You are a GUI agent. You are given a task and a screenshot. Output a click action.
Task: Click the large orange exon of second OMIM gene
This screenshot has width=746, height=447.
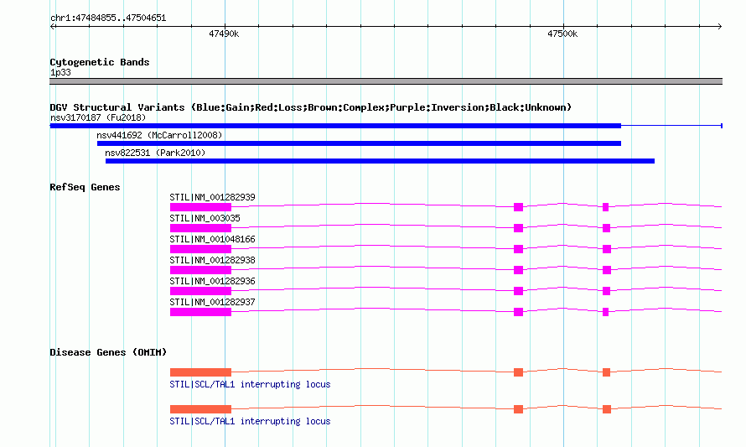[x=201, y=409]
